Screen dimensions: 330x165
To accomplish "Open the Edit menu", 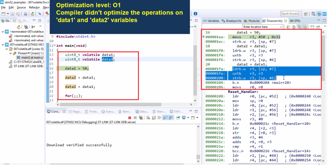I will (11, 7).
